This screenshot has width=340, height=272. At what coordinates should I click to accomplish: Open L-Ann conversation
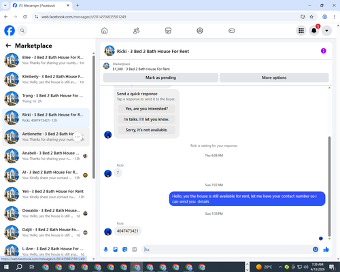point(46,250)
